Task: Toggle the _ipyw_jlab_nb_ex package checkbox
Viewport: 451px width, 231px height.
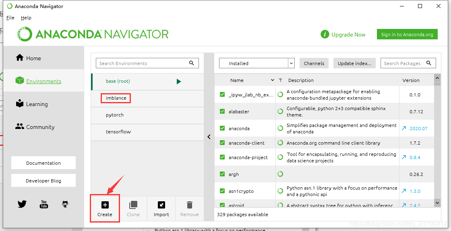Action: [222, 94]
